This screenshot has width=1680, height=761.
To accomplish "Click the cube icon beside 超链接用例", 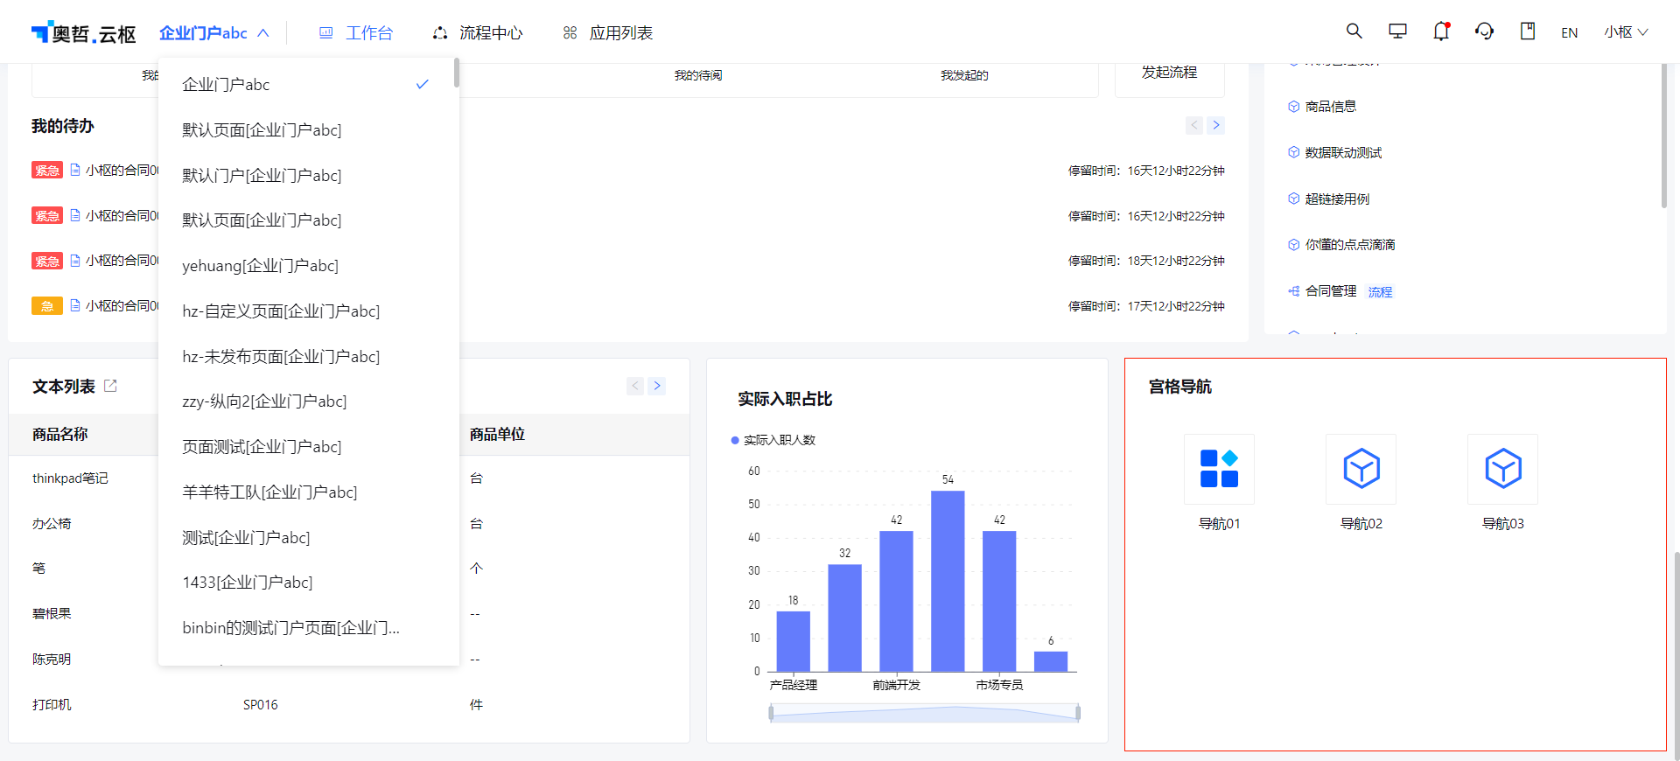I will [x=1293, y=199].
